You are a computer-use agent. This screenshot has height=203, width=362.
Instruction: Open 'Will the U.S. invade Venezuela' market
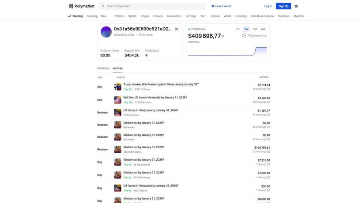155,98
